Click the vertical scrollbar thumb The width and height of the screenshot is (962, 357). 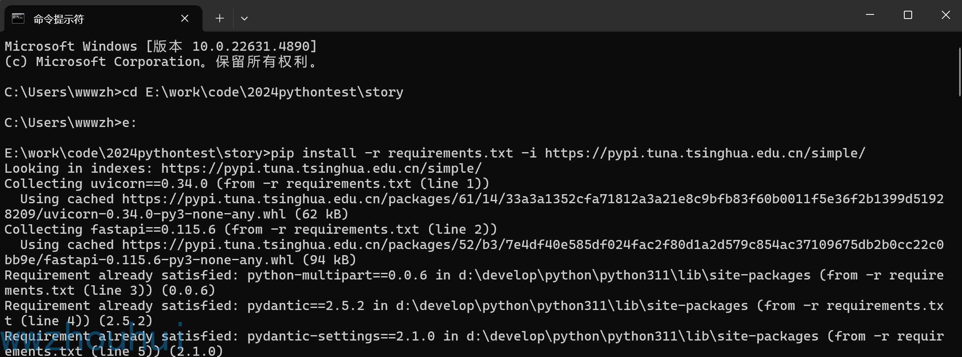(x=960, y=72)
